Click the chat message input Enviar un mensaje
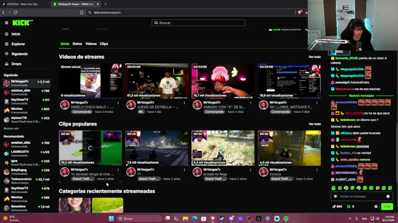 [361, 196]
